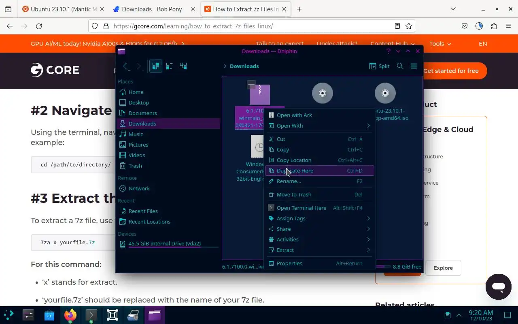518x324 pixels.
Task: Open Desktop in the Places panel
Action: click(168, 102)
